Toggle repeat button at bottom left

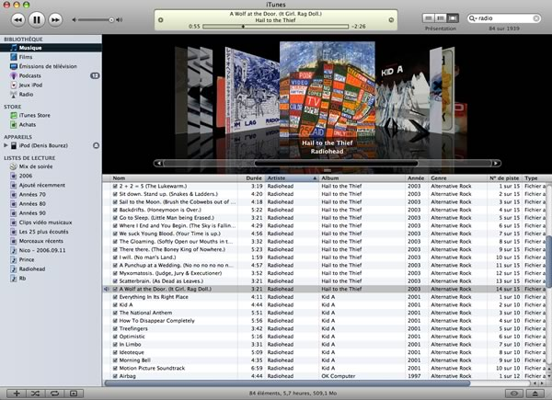point(54,394)
